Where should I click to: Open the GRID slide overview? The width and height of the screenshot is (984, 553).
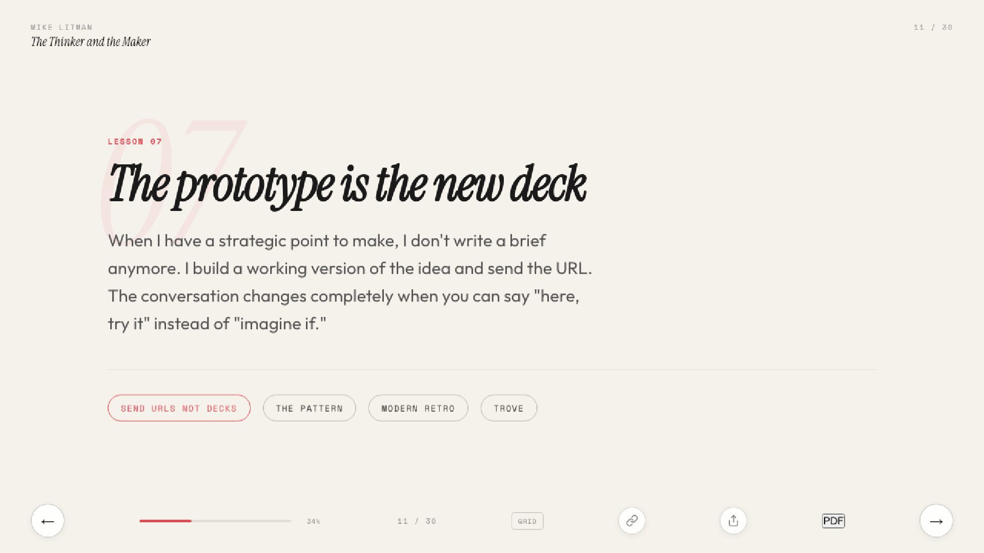click(x=527, y=521)
